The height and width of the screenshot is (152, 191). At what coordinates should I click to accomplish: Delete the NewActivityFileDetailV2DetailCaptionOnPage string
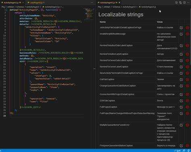tap(187, 73)
